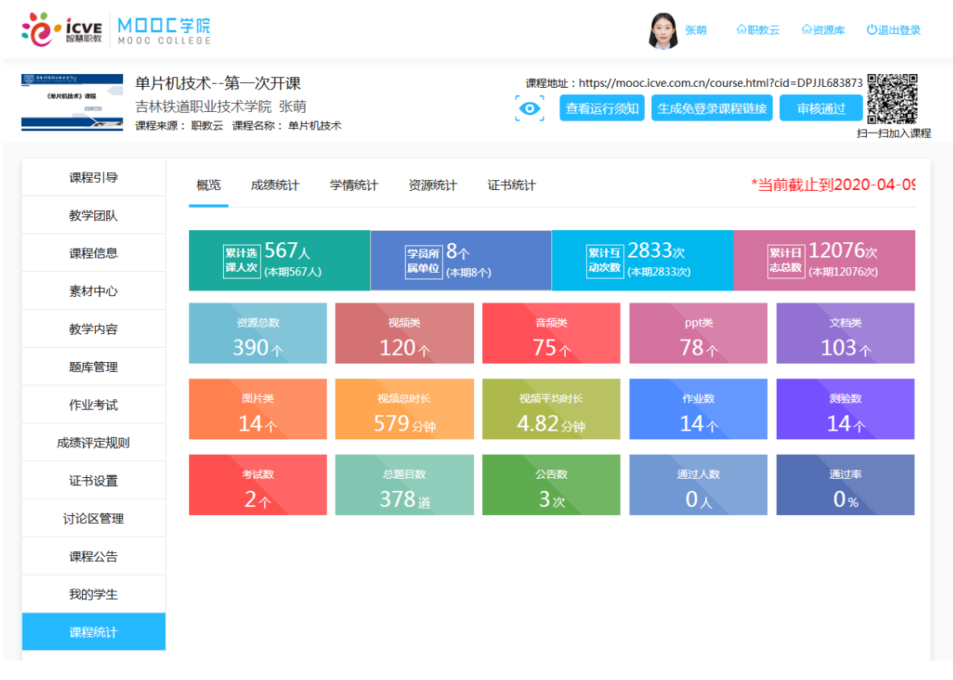Switch to the 成绩统计 tab
Screen dimensions: 953x680
coord(274,185)
